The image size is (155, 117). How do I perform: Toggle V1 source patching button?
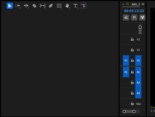pyautogui.click(x=126, y=60)
